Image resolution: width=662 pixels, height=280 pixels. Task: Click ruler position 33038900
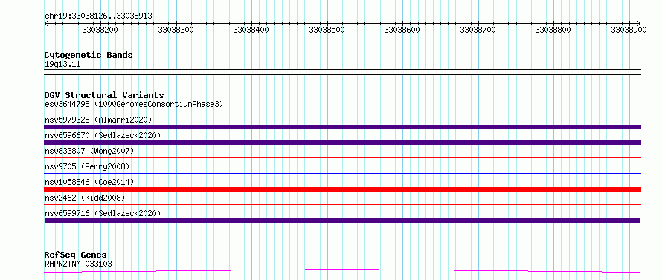click(x=629, y=30)
